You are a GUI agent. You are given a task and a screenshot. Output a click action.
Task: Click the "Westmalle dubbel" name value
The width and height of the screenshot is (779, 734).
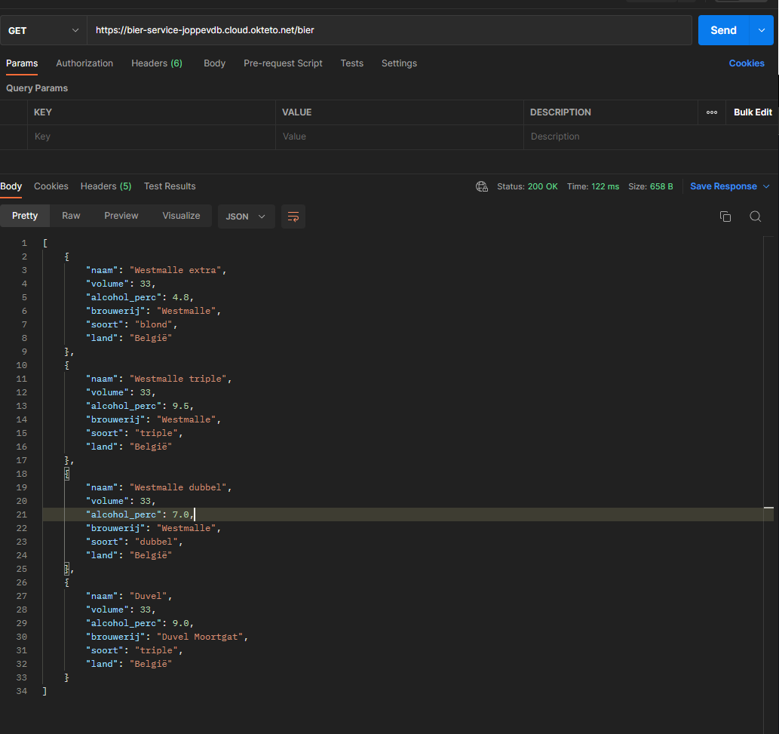click(178, 487)
